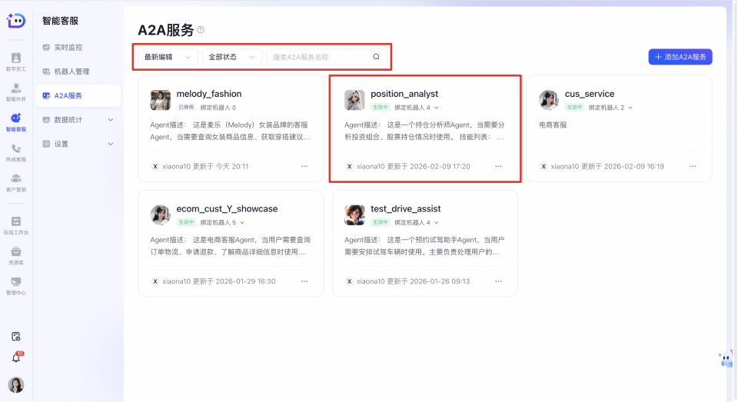This screenshot has width=738, height=402.
Task: Click the help icon beside A2A服务 title
Action: [x=201, y=30]
